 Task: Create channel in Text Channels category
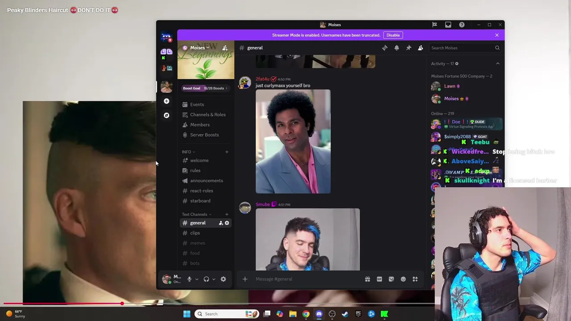(x=227, y=214)
